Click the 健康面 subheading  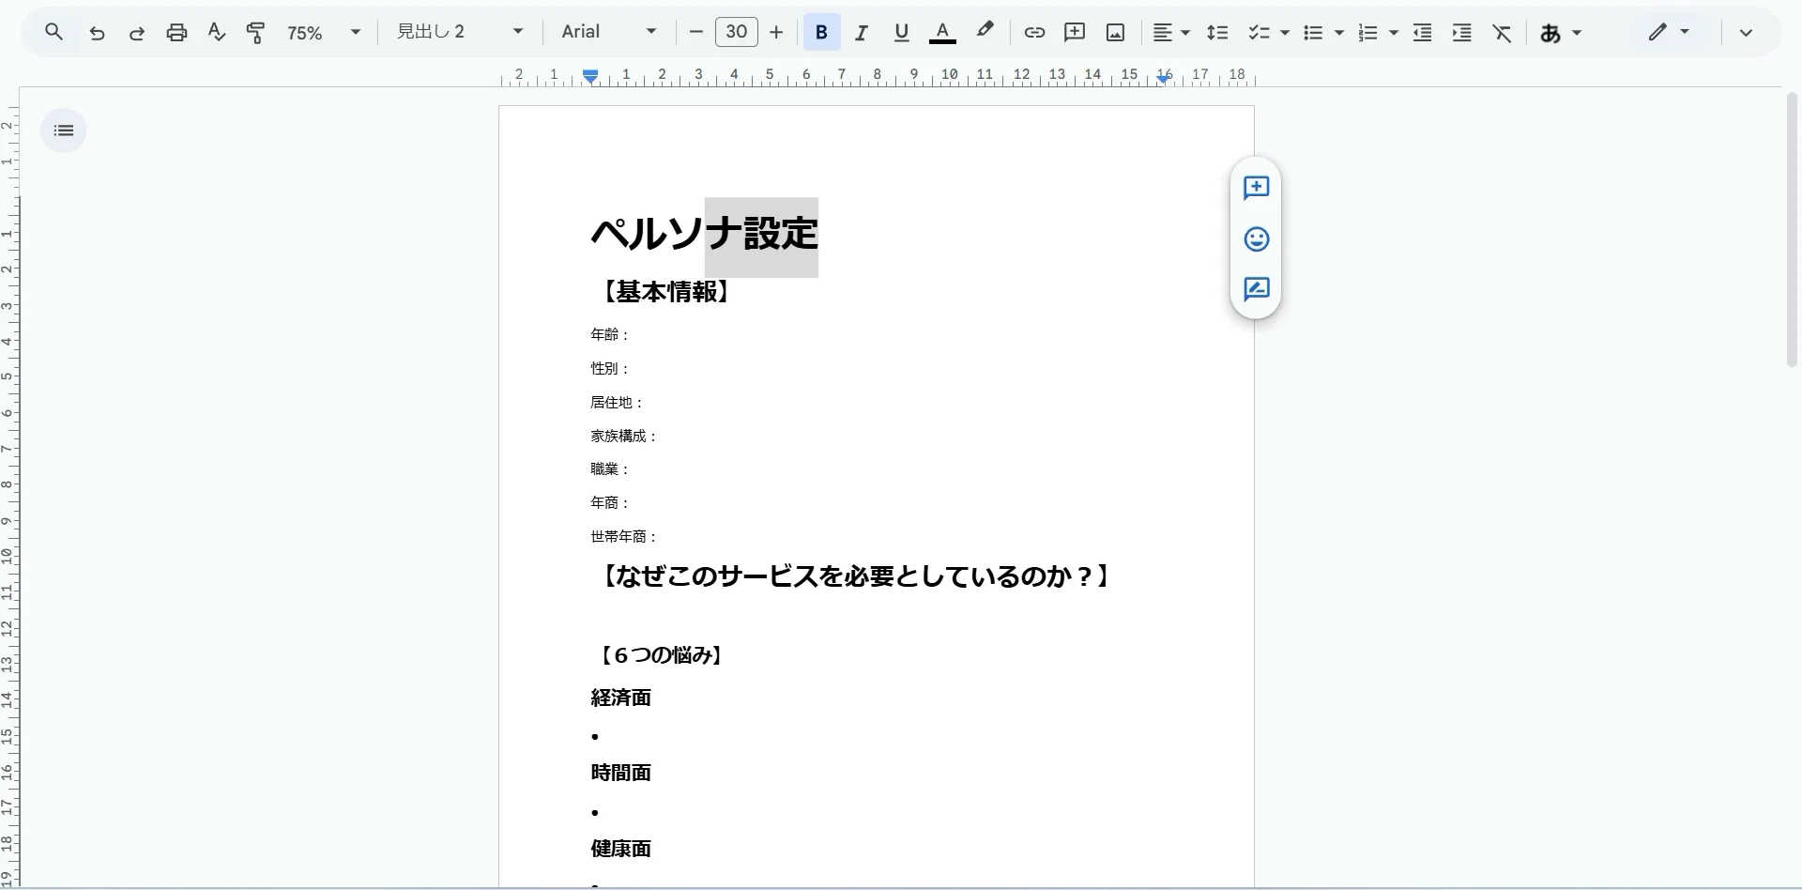click(620, 849)
